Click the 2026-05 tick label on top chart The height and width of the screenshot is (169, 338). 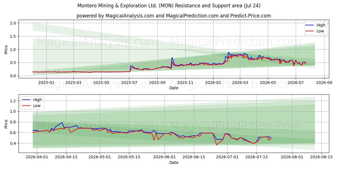(x=268, y=83)
